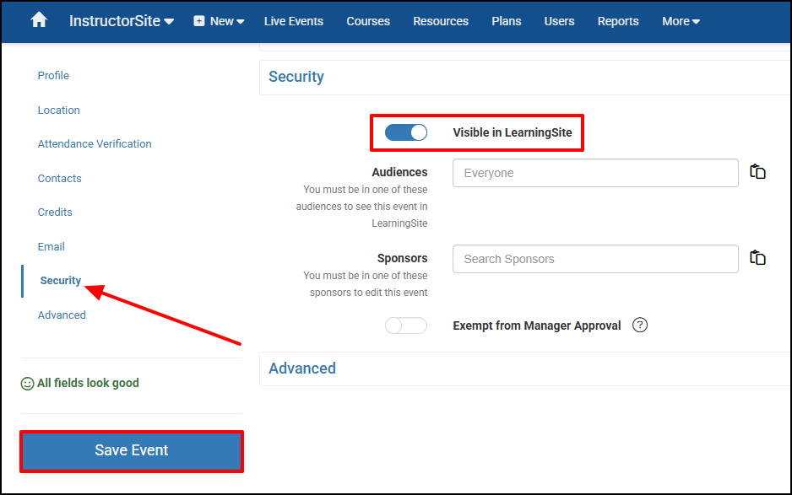Jump to the Contacts section
This screenshot has width=792, height=495.
pyautogui.click(x=60, y=178)
